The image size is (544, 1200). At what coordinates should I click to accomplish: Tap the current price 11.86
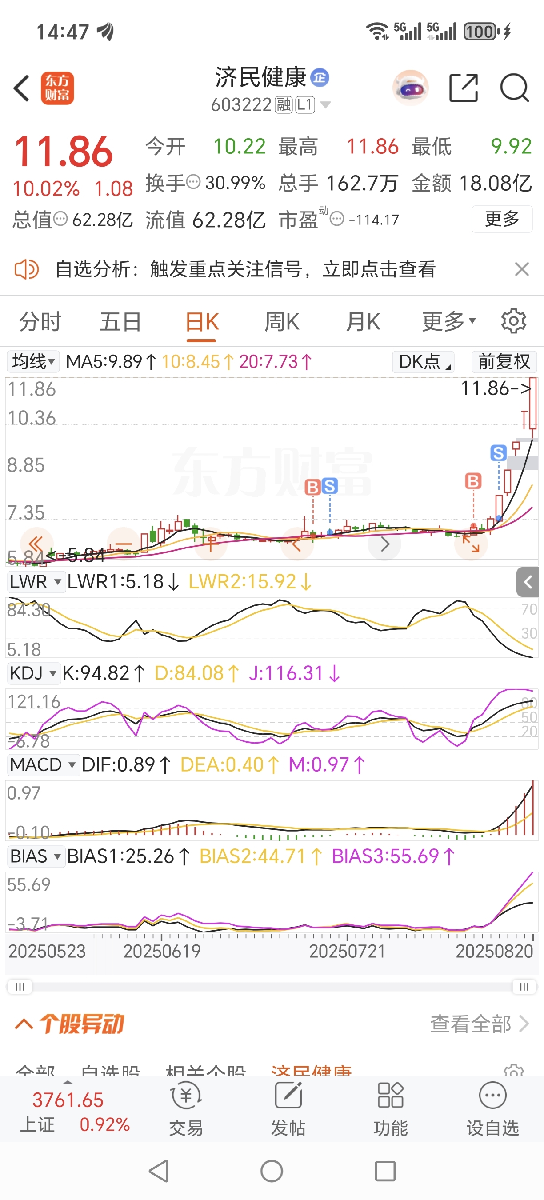point(64,152)
